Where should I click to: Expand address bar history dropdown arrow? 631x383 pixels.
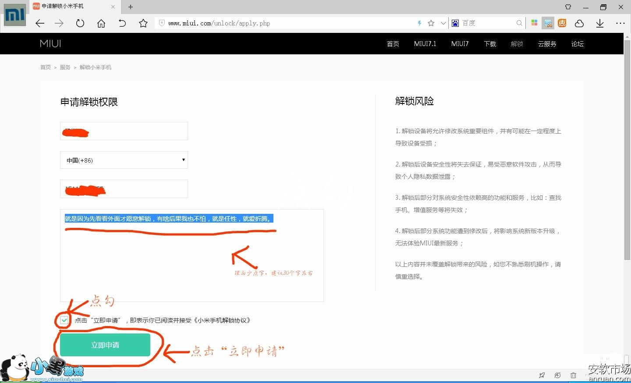443,23
